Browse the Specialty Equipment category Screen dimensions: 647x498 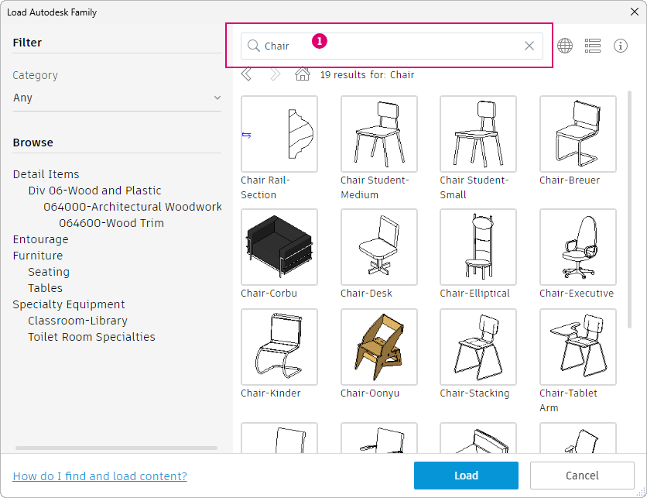pyautogui.click(x=69, y=304)
